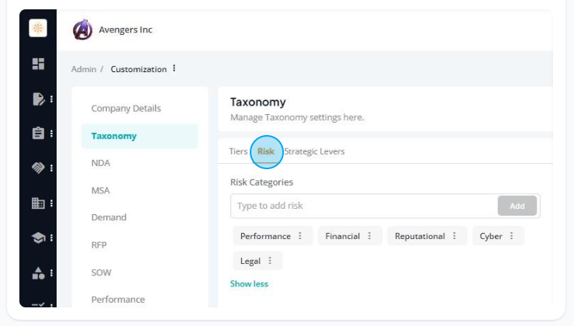Click the Show less link
The height and width of the screenshot is (326, 574).
[x=249, y=284]
